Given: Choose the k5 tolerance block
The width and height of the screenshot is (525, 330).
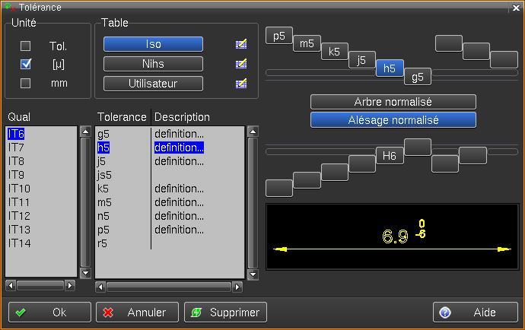Looking at the screenshot, I should point(334,52).
